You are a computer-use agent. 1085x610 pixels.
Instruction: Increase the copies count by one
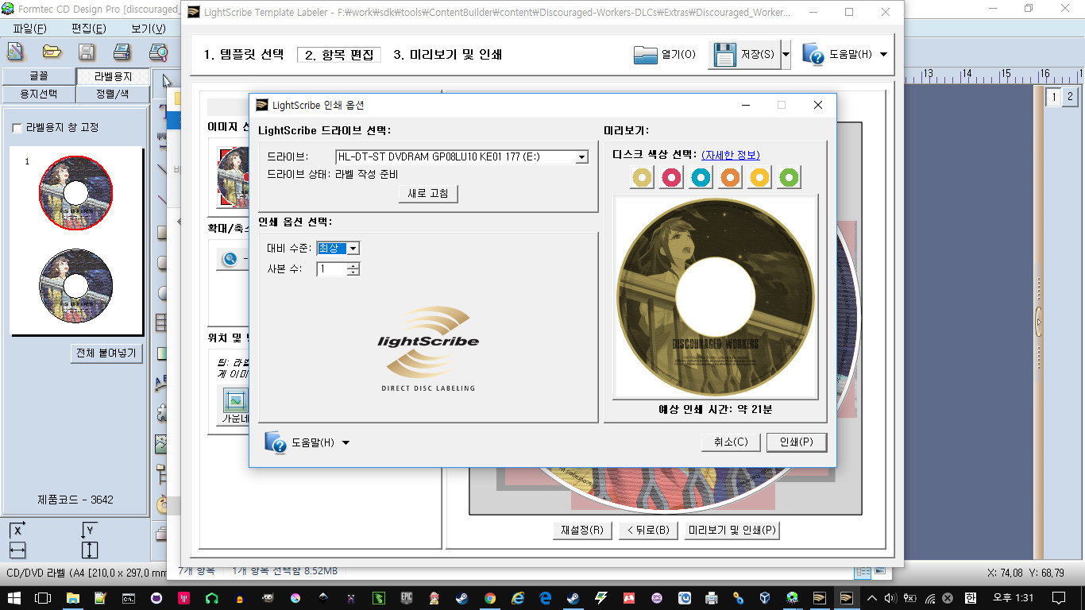[353, 266]
